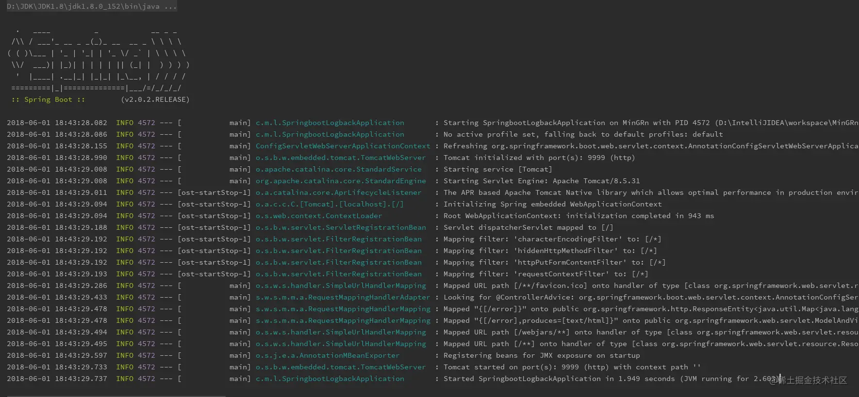Click timestamp '2018-06-01 18:43:28.082'

click(57, 123)
